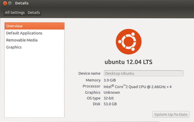Open the Default Applications section

point(24,33)
